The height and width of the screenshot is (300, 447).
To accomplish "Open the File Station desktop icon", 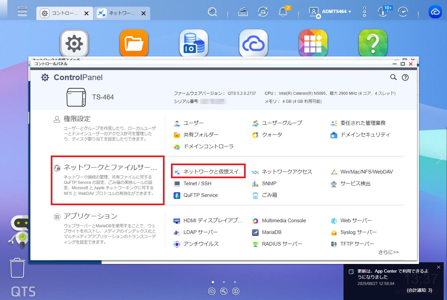I will click(134, 43).
